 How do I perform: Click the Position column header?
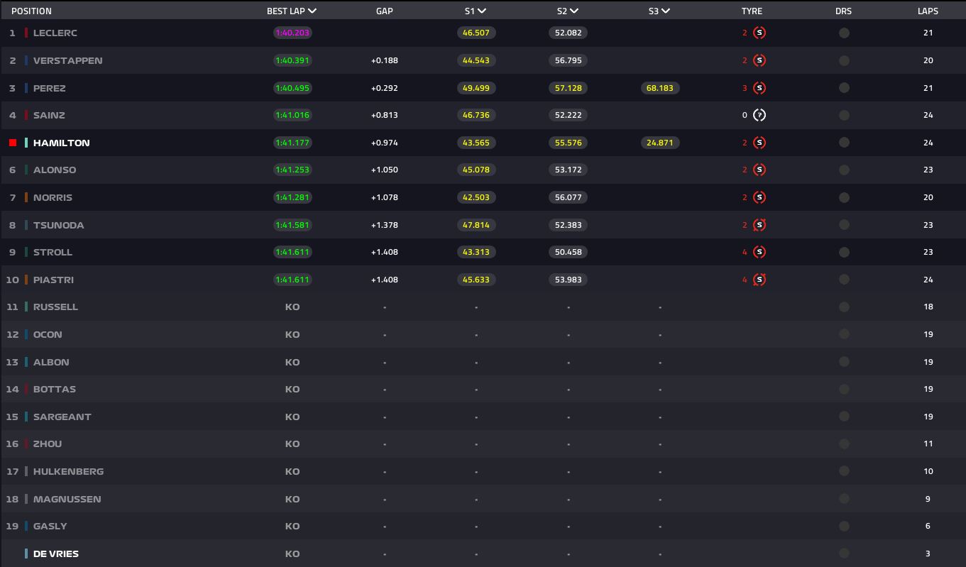click(x=31, y=11)
